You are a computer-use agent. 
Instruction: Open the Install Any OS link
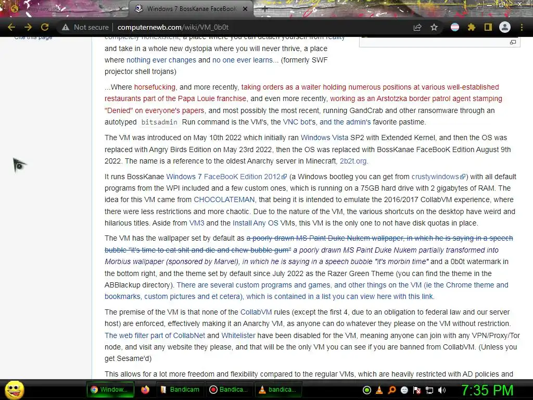255,223
